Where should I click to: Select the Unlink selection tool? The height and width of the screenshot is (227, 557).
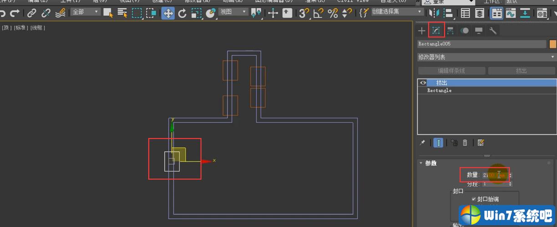(x=46, y=13)
